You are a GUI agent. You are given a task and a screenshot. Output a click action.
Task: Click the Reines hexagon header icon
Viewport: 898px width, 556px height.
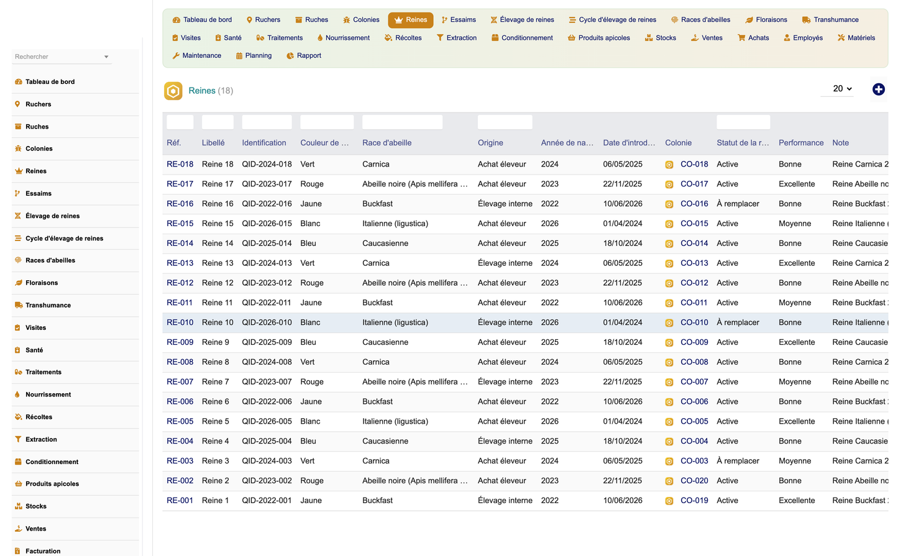(x=173, y=91)
